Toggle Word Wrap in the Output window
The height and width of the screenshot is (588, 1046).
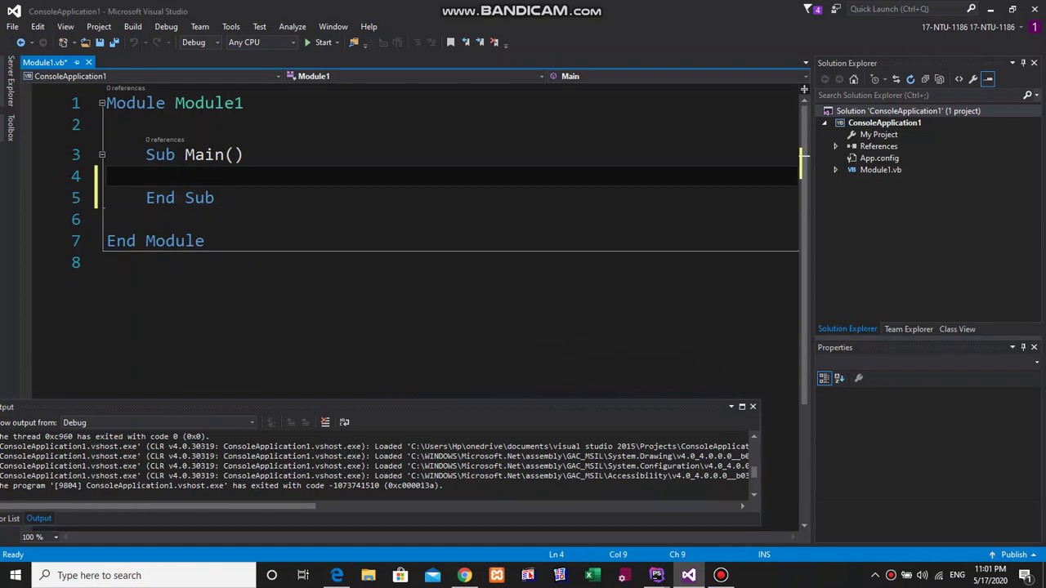click(x=344, y=422)
